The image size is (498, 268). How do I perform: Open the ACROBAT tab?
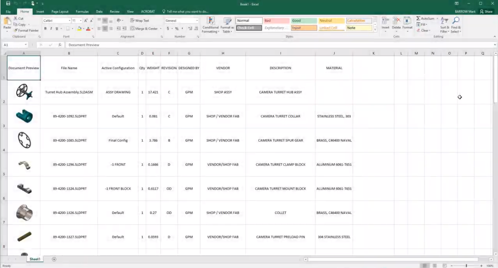[148, 11]
